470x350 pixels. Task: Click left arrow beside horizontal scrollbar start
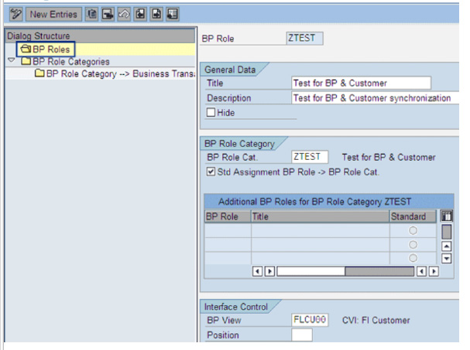[x=257, y=271]
